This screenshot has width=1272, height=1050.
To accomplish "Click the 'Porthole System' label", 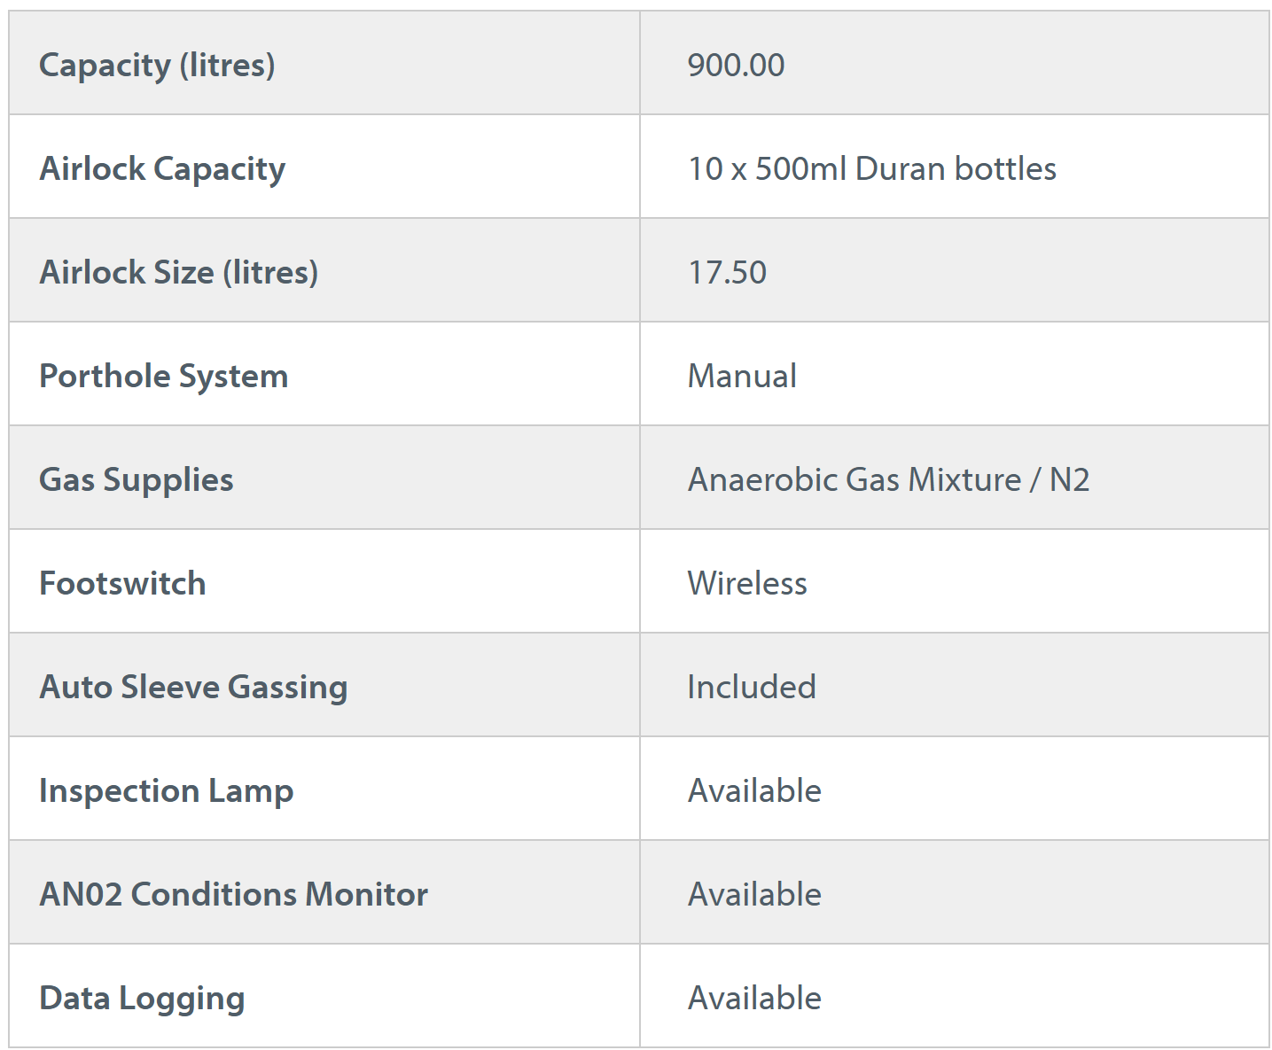I will 164,376.
